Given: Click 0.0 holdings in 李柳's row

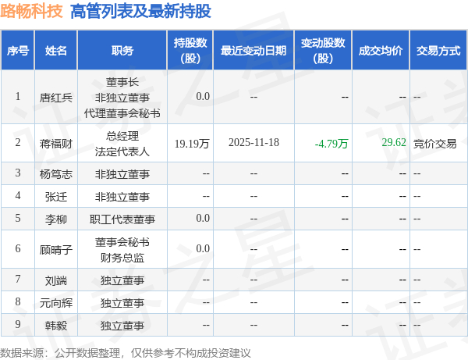Looking at the screenshot, I should [203, 219].
